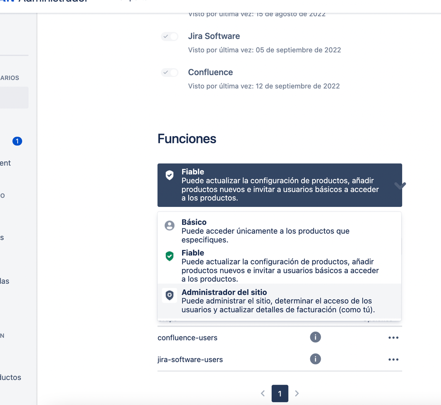Click the confluence-users group name
441x405 pixels.
point(187,338)
